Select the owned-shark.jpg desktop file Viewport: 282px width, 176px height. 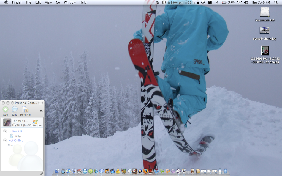(x=264, y=30)
